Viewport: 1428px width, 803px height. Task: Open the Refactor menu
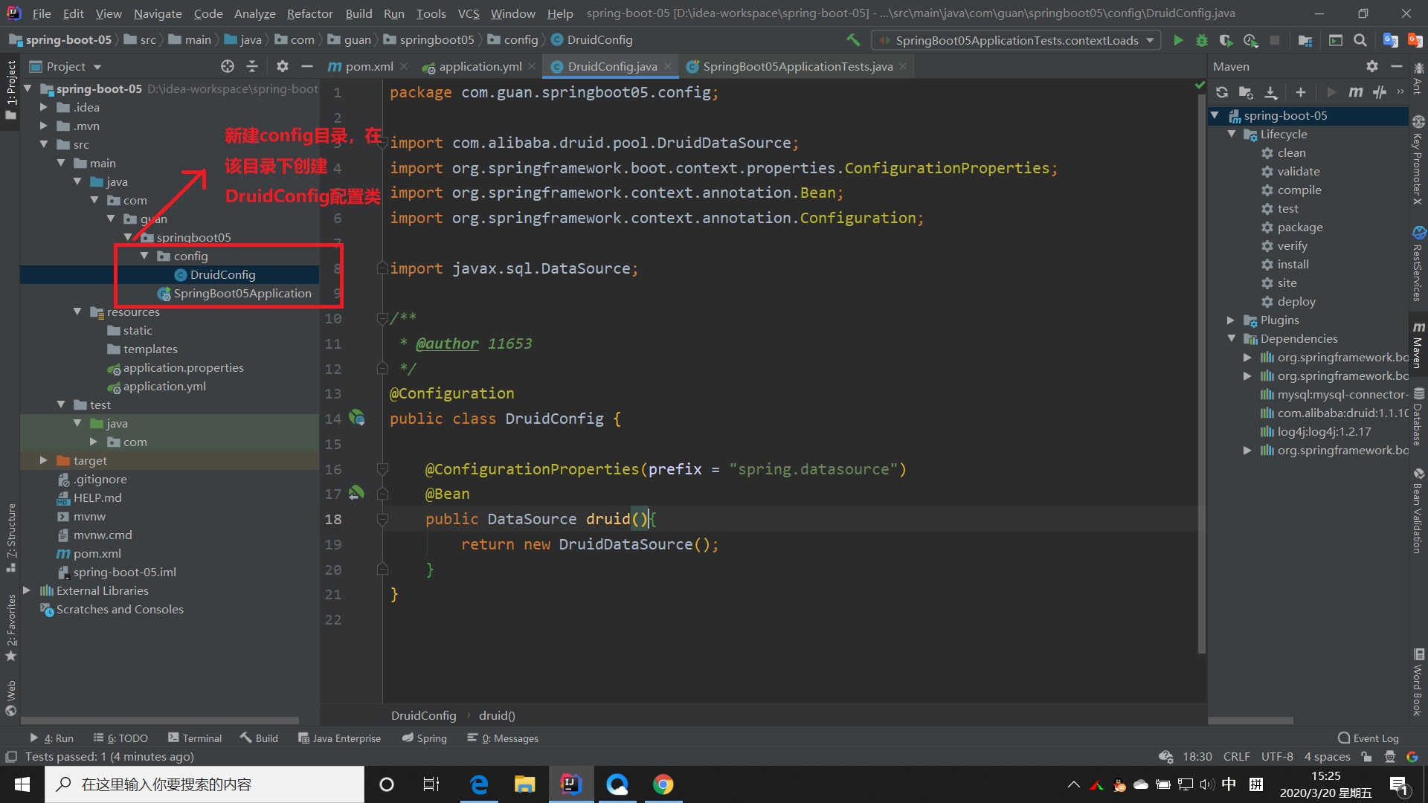[x=309, y=13]
